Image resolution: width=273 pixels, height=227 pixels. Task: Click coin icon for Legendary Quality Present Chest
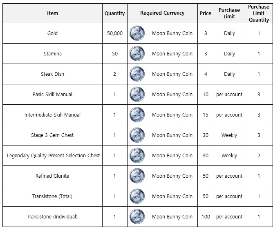coord(137,156)
